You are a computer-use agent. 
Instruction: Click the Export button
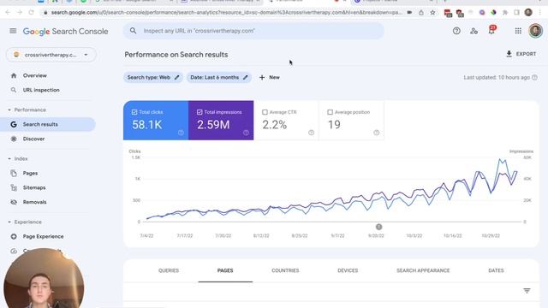[x=521, y=54]
